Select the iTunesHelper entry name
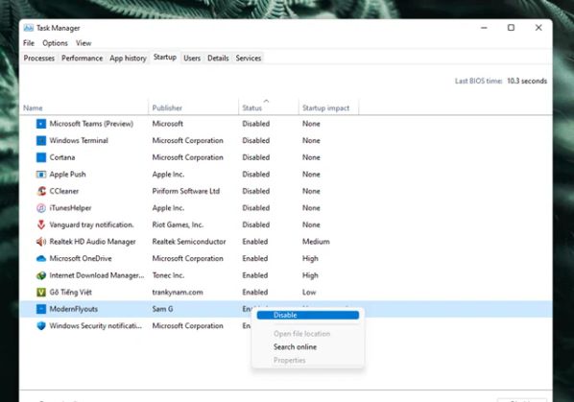The image size is (574, 402). (x=70, y=208)
